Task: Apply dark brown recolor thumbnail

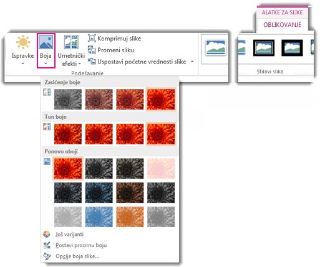Action: [130, 193]
